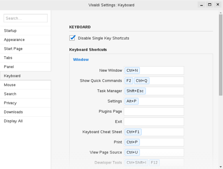
Task: Click the settings Search field
Action: point(26,18)
